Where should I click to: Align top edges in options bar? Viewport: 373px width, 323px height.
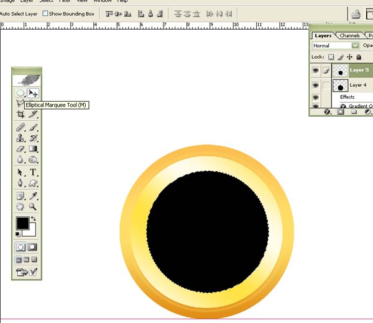point(109,14)
